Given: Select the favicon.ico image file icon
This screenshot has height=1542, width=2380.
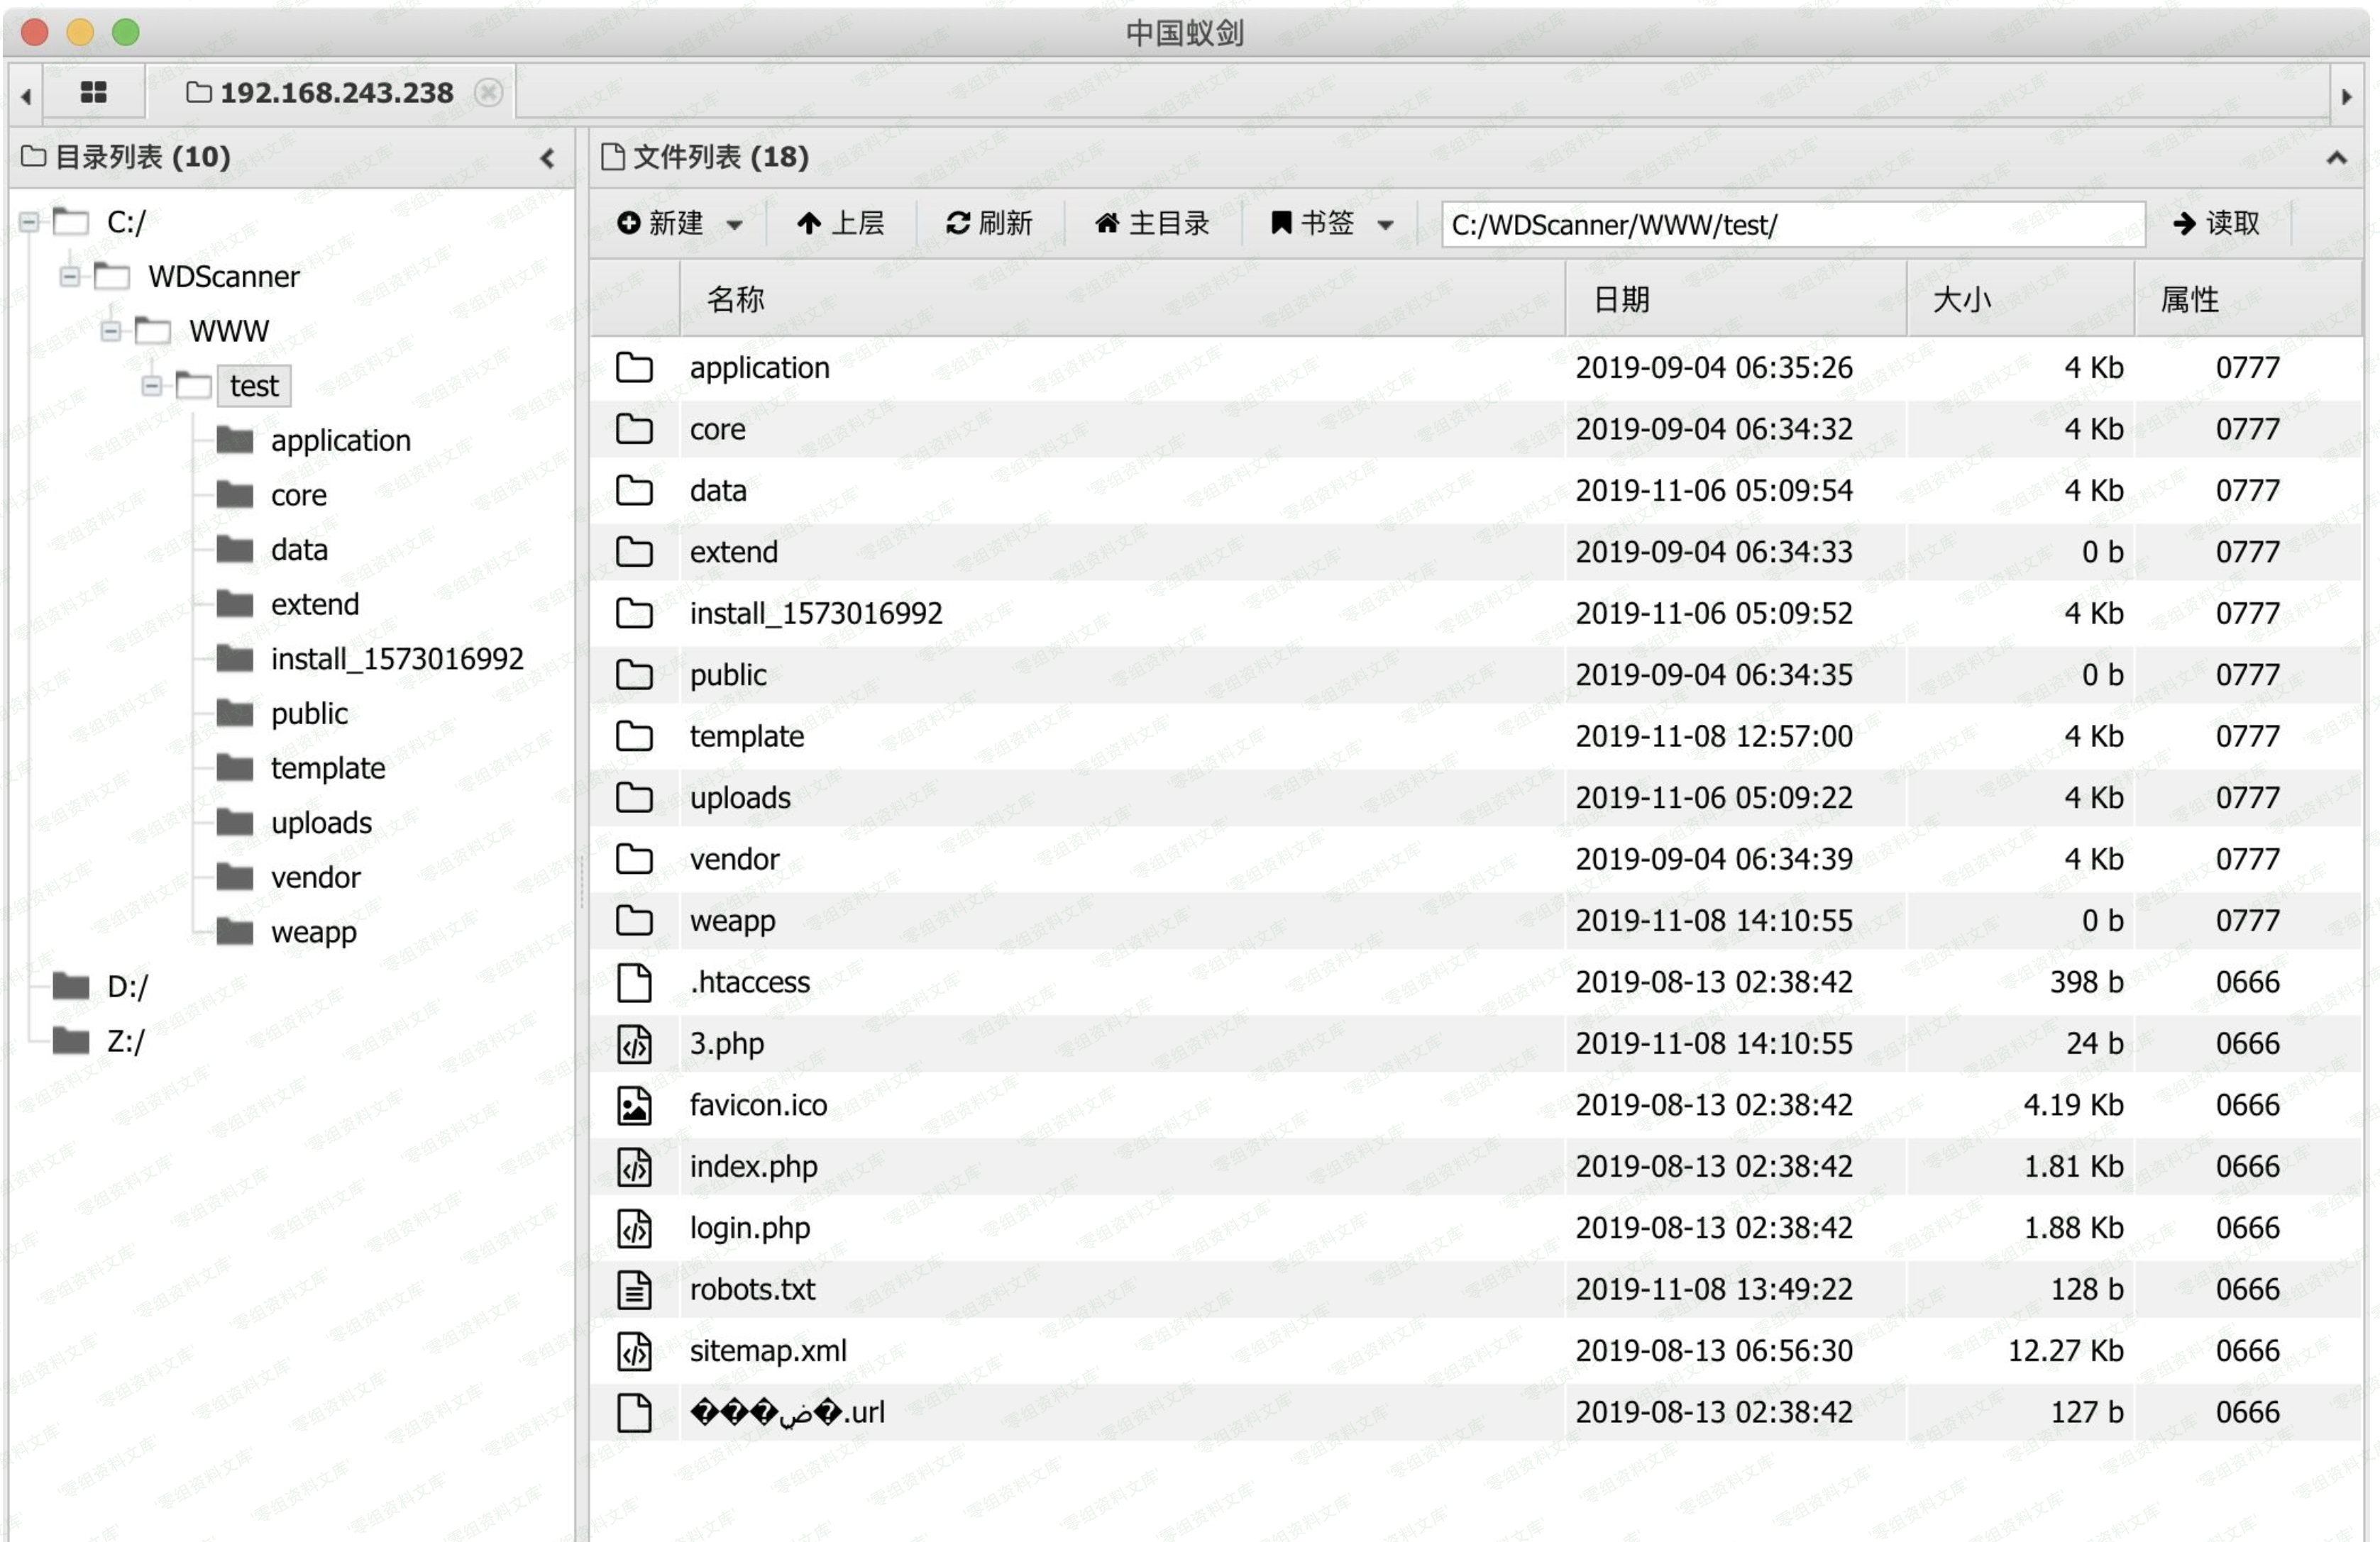Looking at the screenshot, I should (634, 1105).
